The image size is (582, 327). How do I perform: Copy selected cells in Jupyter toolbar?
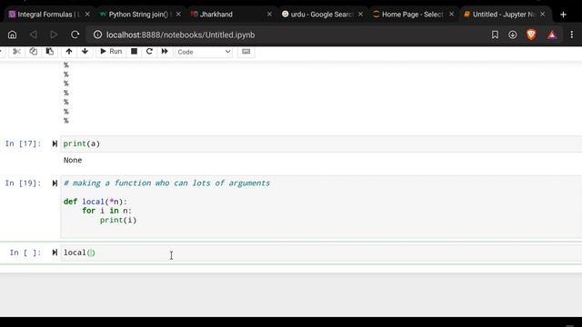click(x=33, y=52)
